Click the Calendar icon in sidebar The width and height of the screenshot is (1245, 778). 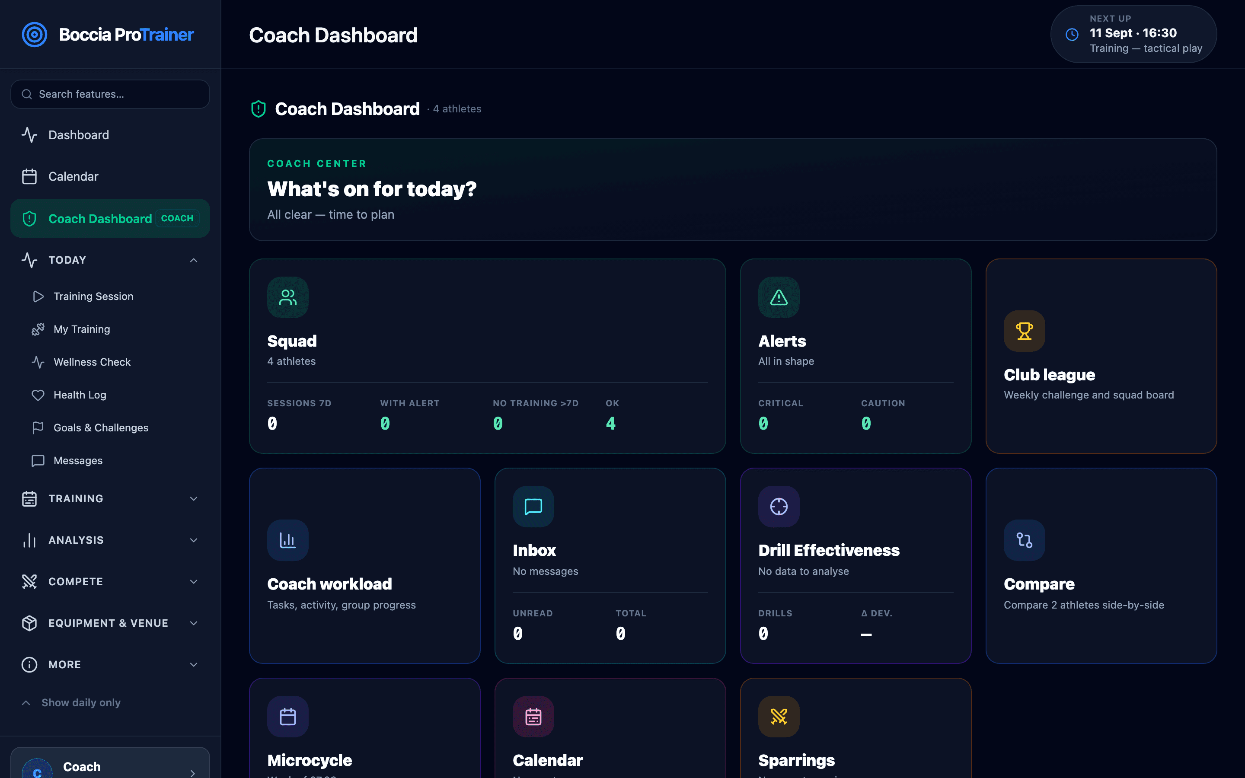click(29, 176)
